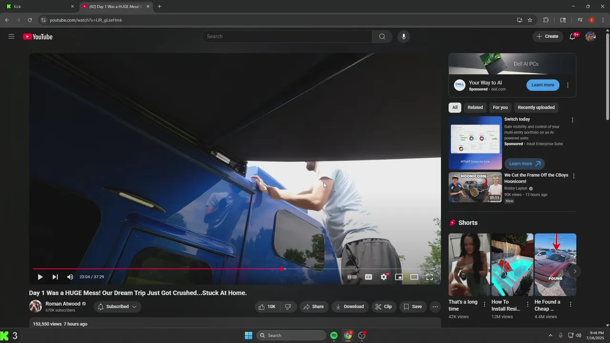The height and width of the screenshot is (343, 610).
Task: Open the account avatar menu
Action: click(590, 37)
